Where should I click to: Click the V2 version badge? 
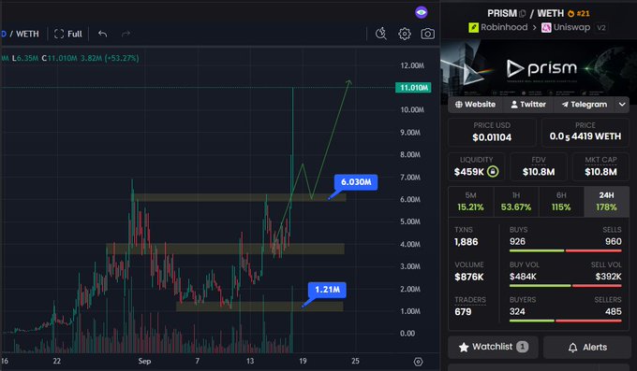(601, 28)
